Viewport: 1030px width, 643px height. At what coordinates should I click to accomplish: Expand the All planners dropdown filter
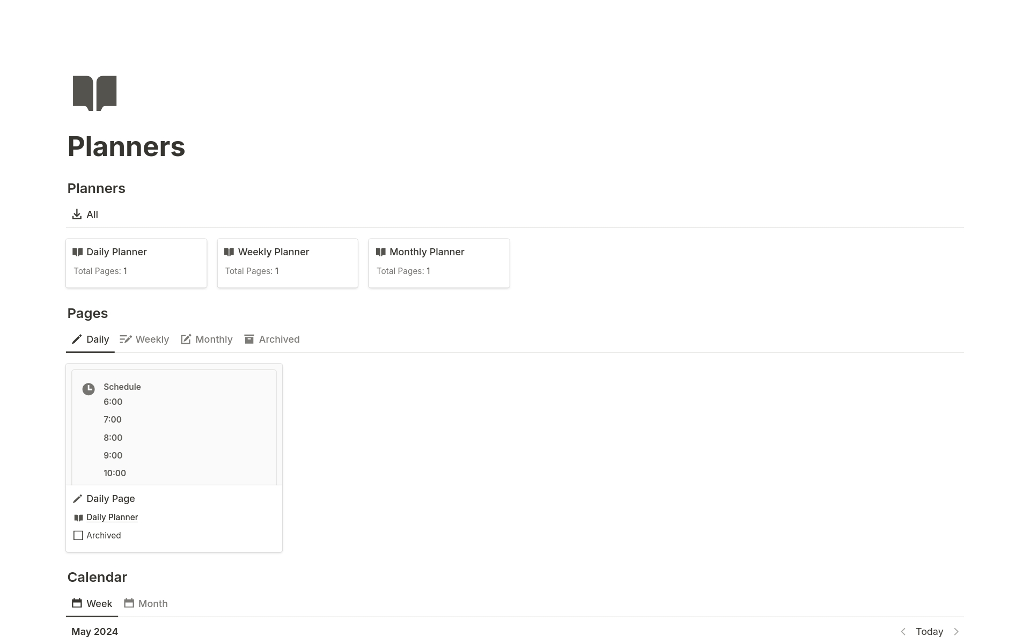click(84, 214)
